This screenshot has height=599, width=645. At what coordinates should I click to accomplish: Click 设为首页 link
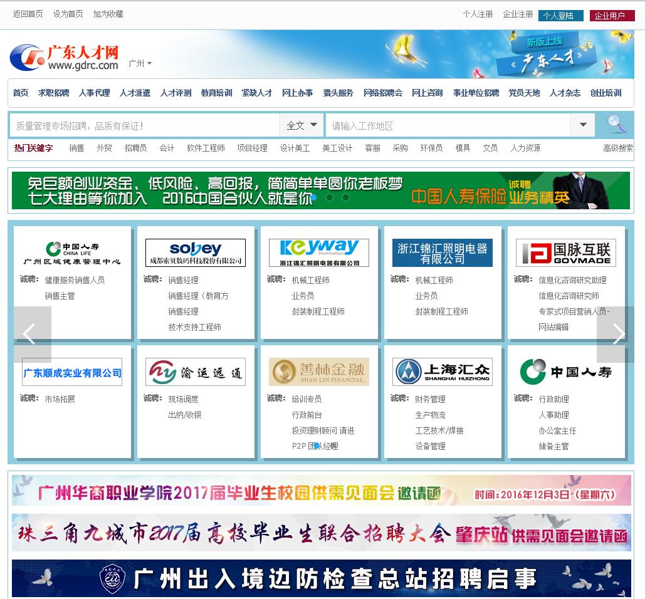coord(68,14)
